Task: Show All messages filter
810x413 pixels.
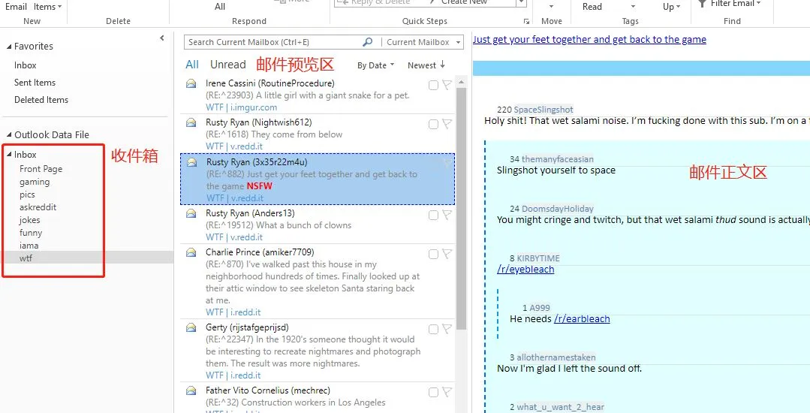Action: click(192, 65)
